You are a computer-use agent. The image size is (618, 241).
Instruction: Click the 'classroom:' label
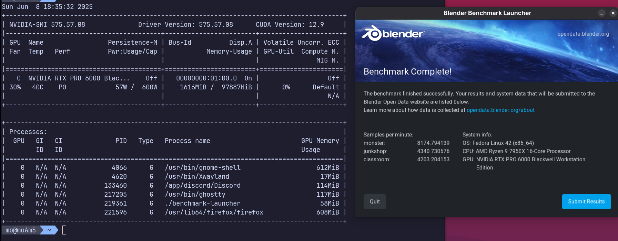point(377,160)
